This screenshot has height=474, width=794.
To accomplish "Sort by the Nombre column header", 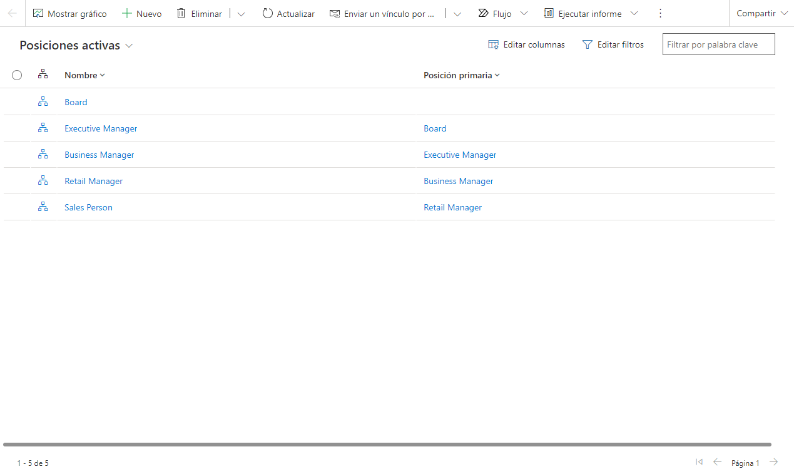I will tap(84, 75).
